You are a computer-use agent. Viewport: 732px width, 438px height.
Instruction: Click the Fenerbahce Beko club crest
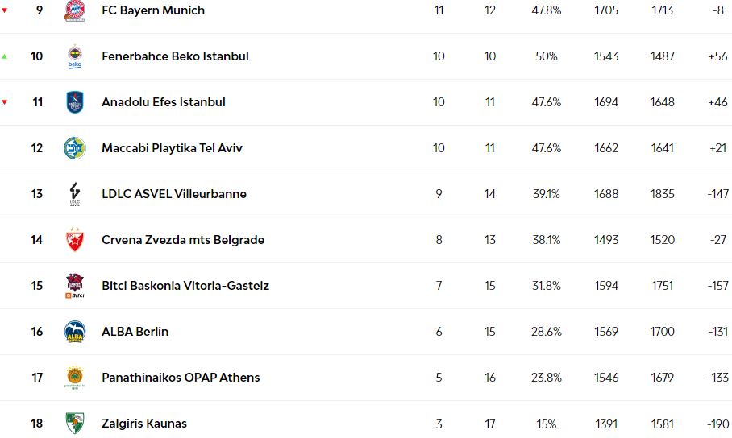click(x=75, y=56)
